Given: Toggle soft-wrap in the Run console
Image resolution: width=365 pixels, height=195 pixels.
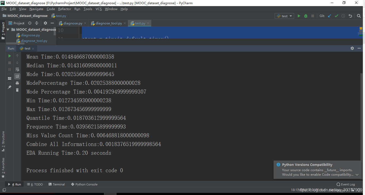Looking at the screenshot, I should 17,69.
